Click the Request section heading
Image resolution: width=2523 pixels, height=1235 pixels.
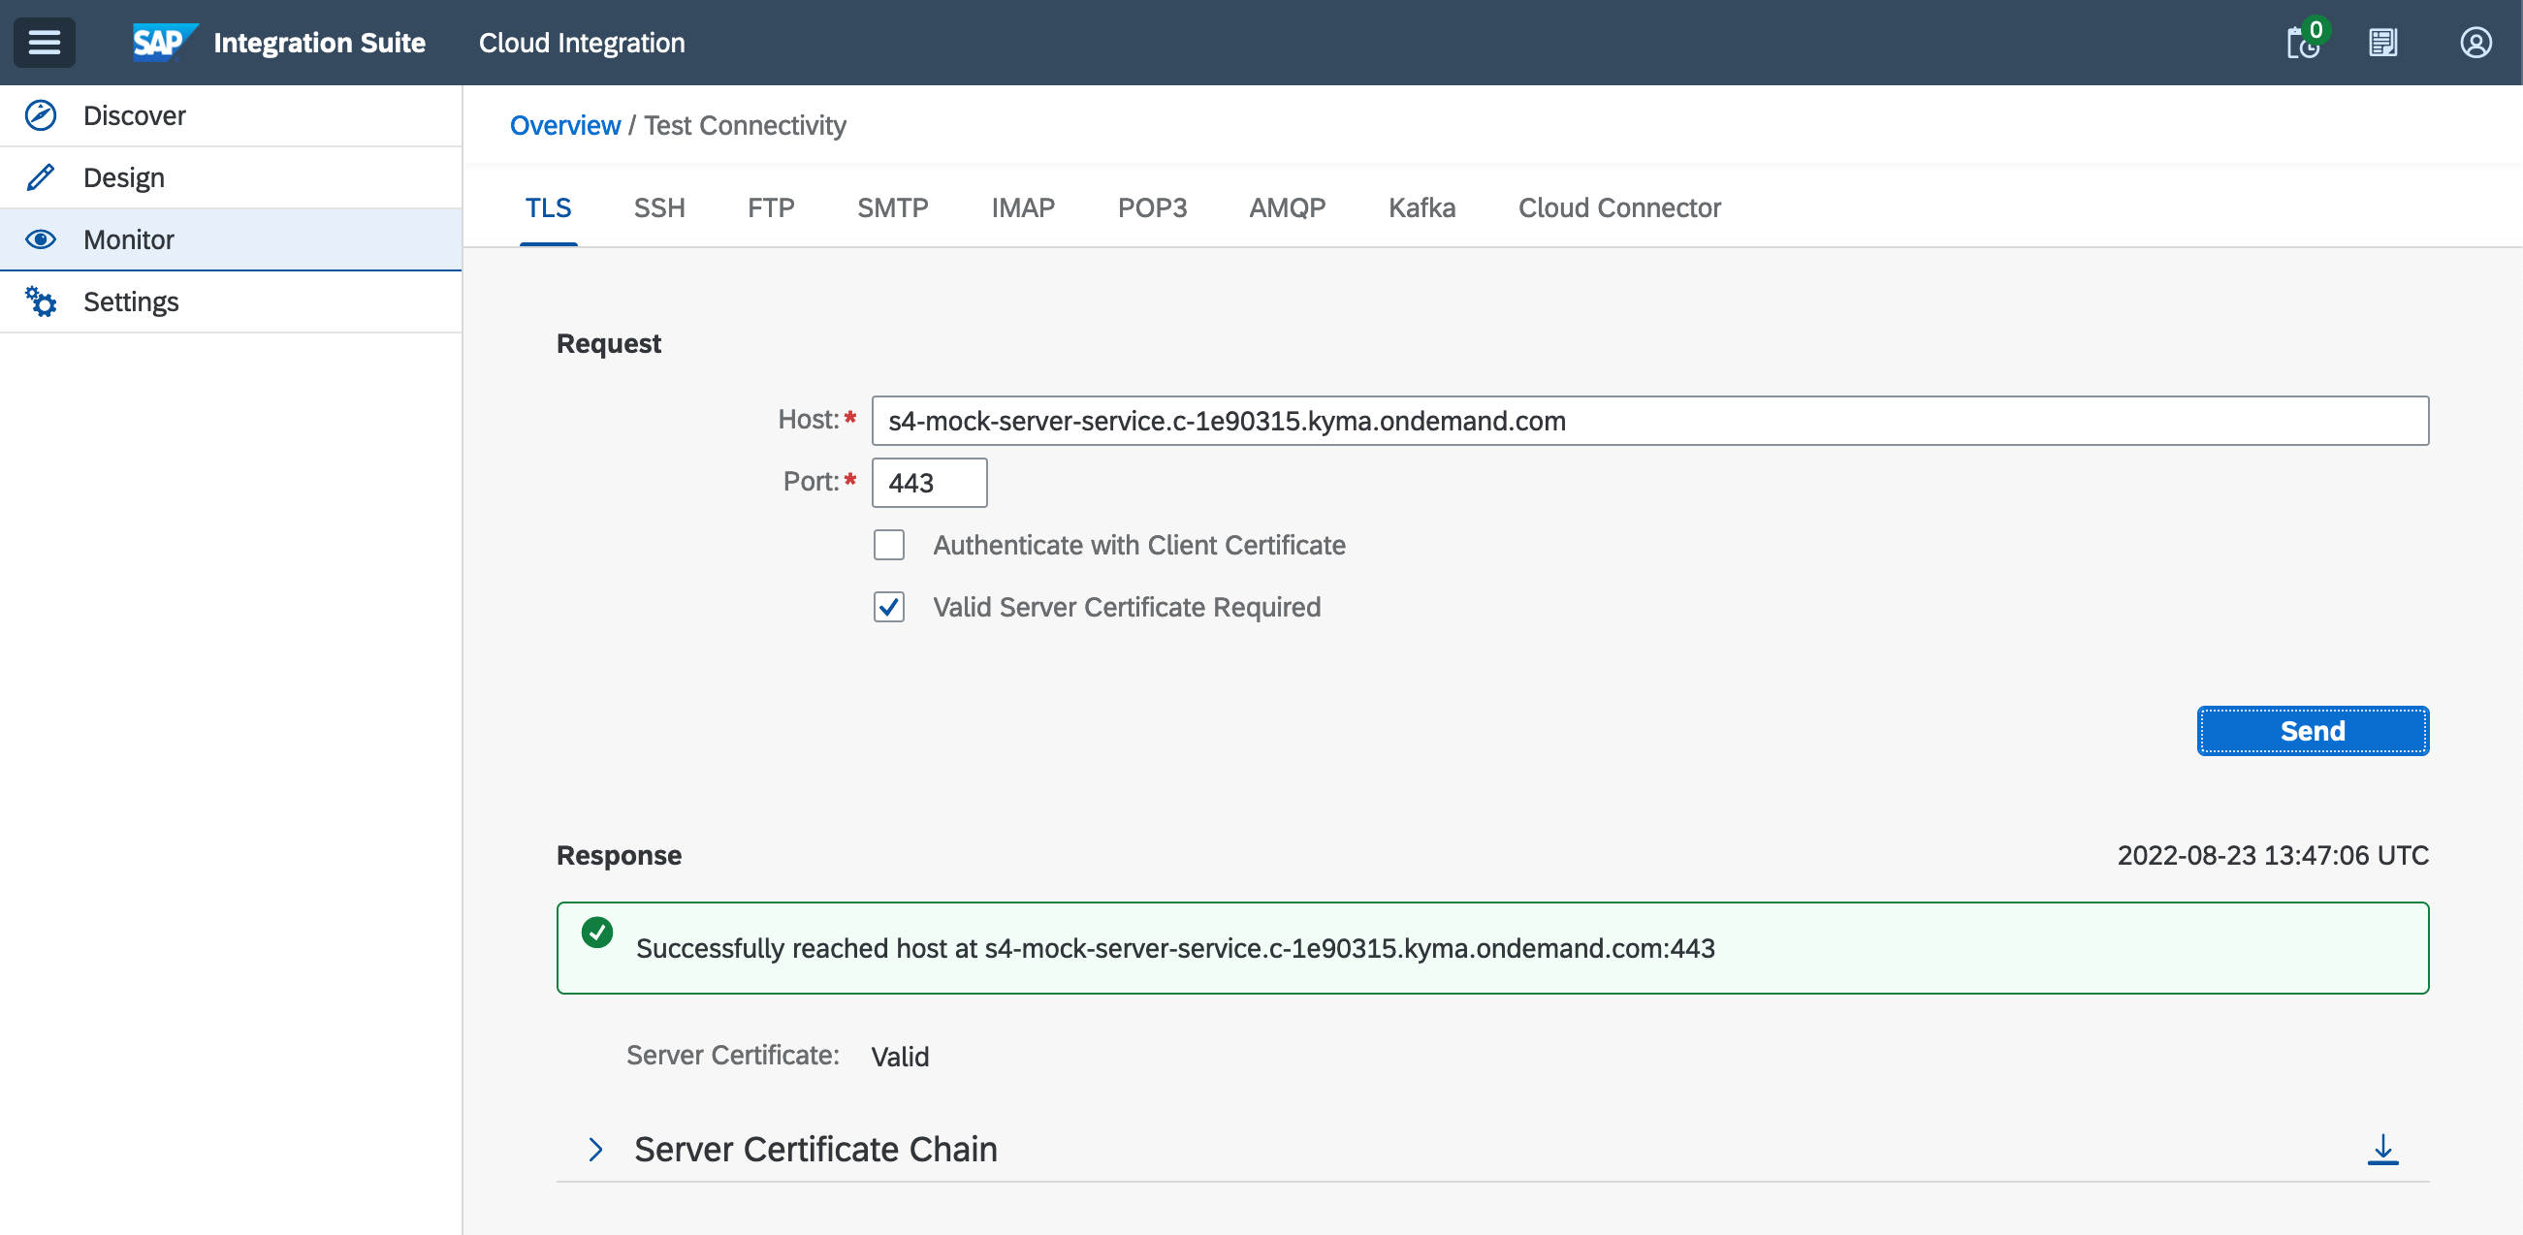pos(608,343)
